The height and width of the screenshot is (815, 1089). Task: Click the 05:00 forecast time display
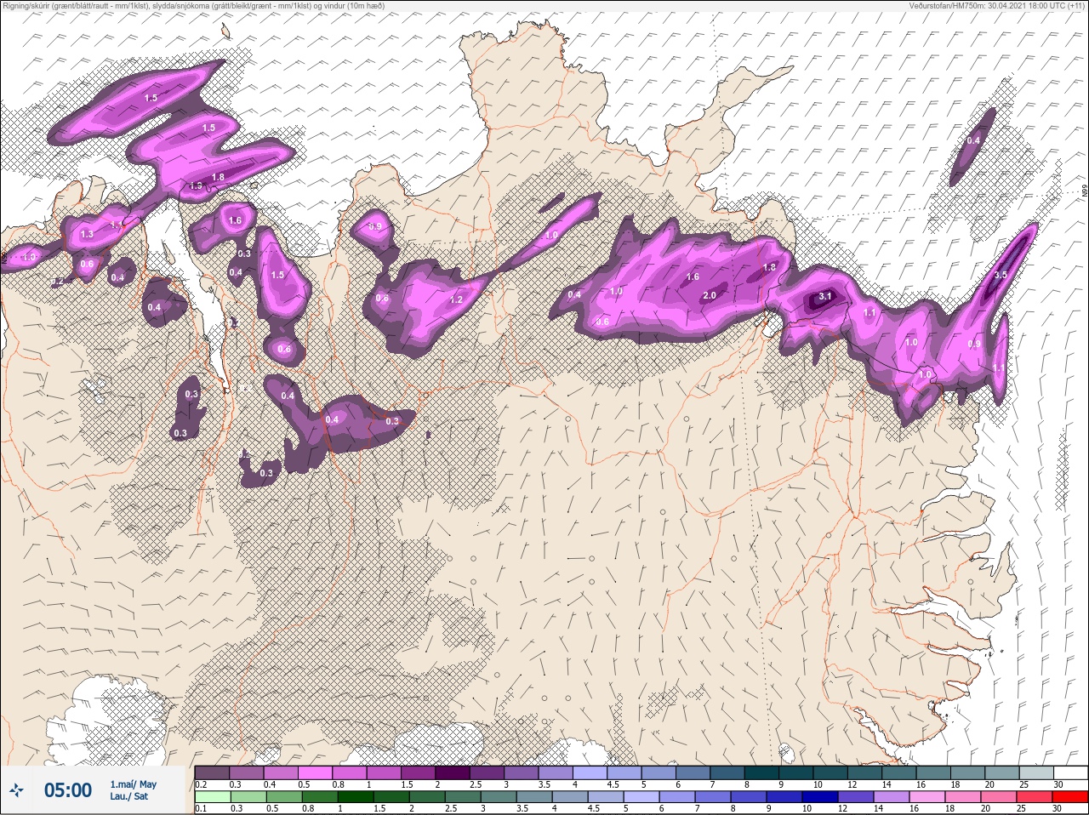point(68,791)
